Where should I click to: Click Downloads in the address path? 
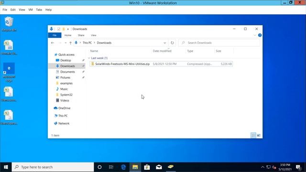click(x=104, y=43)
